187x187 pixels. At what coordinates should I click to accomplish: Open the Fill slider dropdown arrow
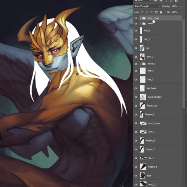click(x=180, y=12)
